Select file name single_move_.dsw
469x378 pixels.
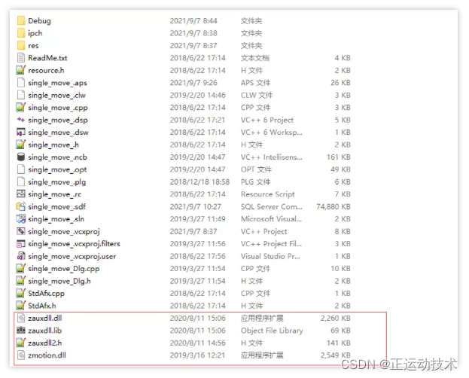point(58,133)
